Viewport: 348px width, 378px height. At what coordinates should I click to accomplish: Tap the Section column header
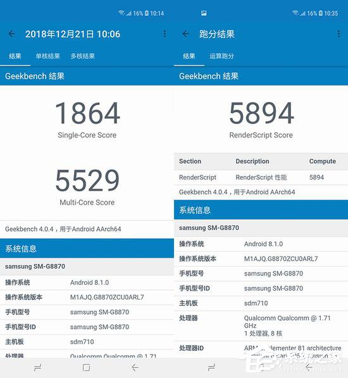click(x=190, y=161)
